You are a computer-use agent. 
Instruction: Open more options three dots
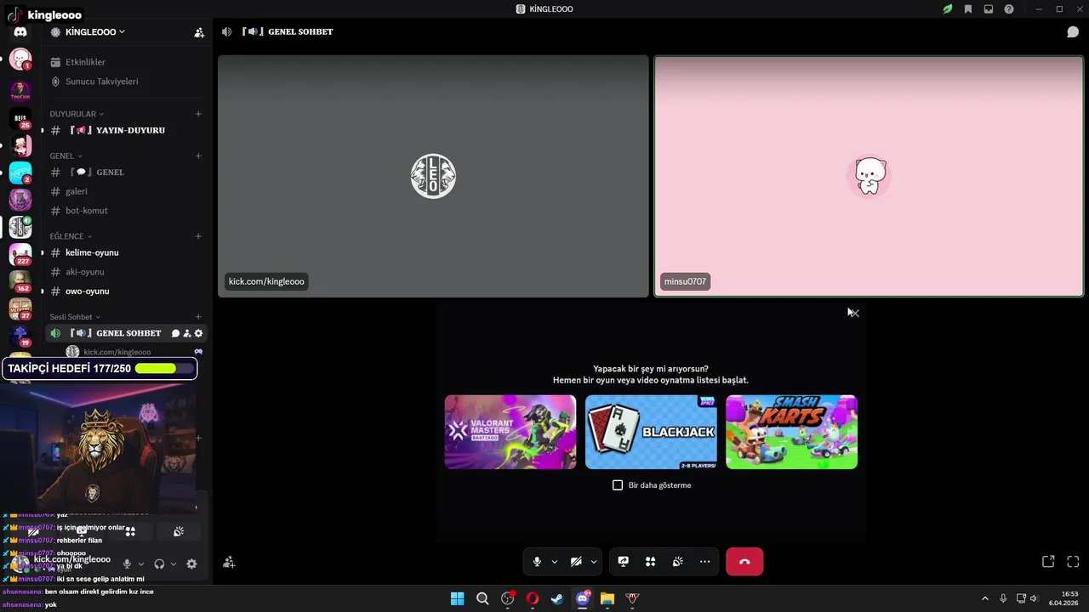coord(705,562)
